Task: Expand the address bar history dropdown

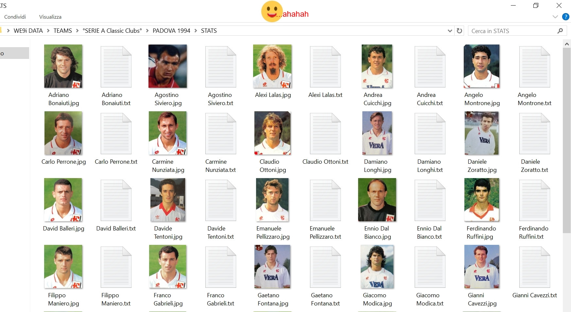Action: [450, 31]
